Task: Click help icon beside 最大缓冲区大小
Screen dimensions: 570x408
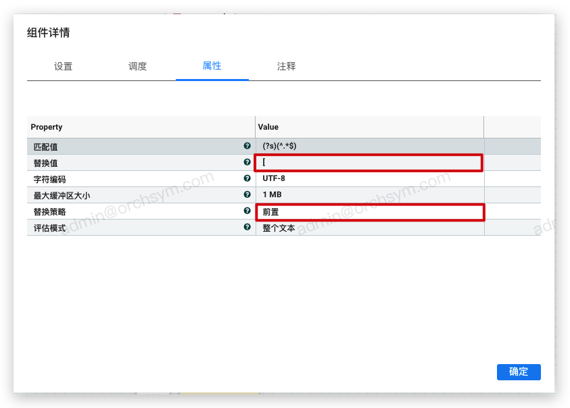Action: click(x=247, y=195)
